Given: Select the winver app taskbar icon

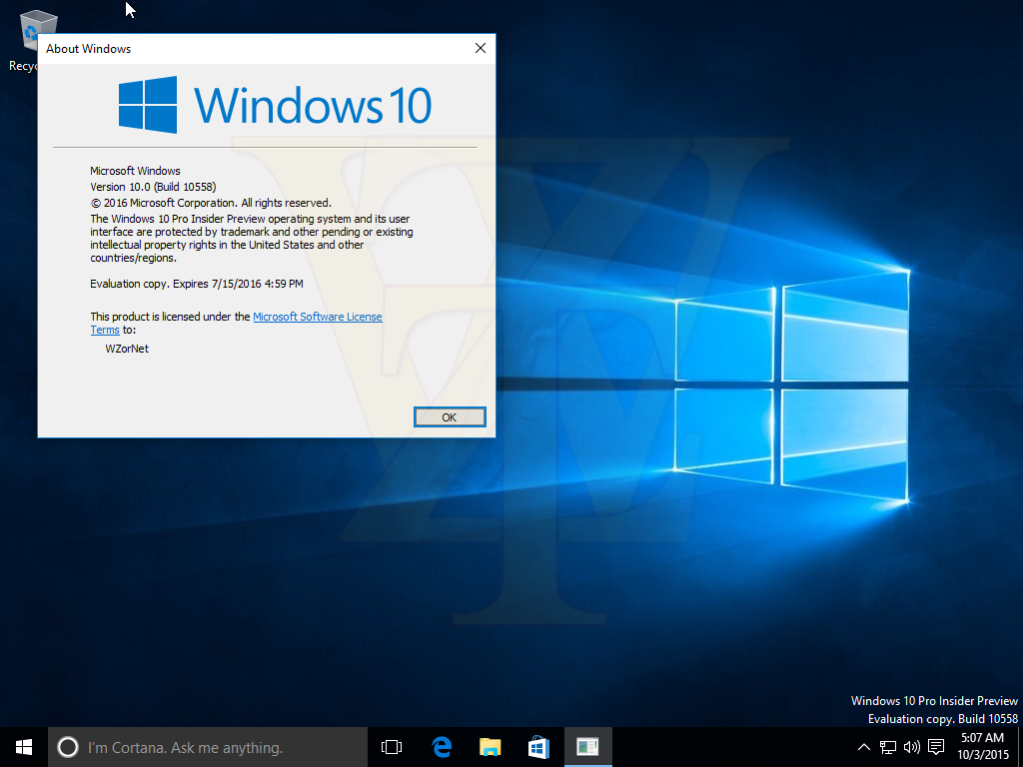Looking at the screenshot, I should pyautogui.click(x=587, y=747).
